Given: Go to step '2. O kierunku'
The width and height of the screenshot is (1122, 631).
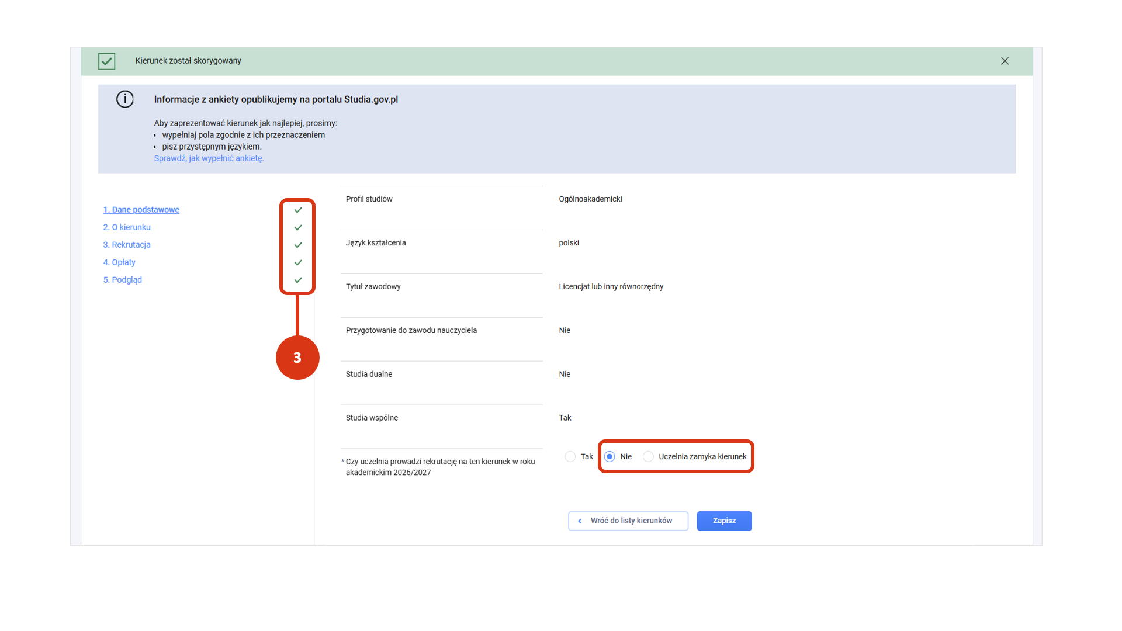Looking at the screenshot, I should (x=127, y=227).
